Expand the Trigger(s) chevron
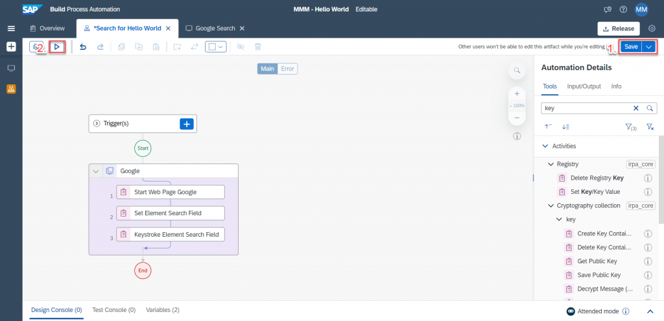The image size is (664, 321). point(96,124)
